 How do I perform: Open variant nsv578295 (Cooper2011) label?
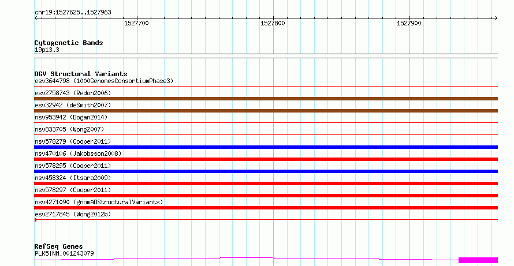pos(73,166)
